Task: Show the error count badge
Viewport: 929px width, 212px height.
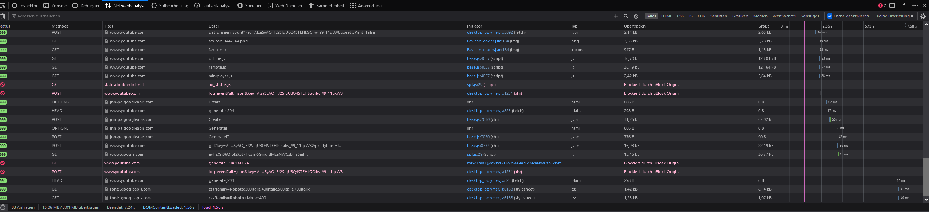Action: pos(882,5)
